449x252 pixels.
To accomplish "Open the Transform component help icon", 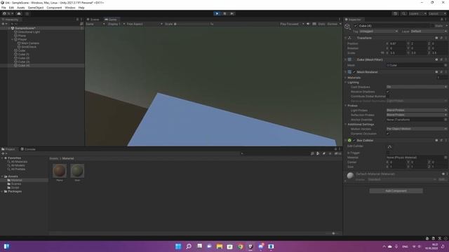I will click(436, 38).
